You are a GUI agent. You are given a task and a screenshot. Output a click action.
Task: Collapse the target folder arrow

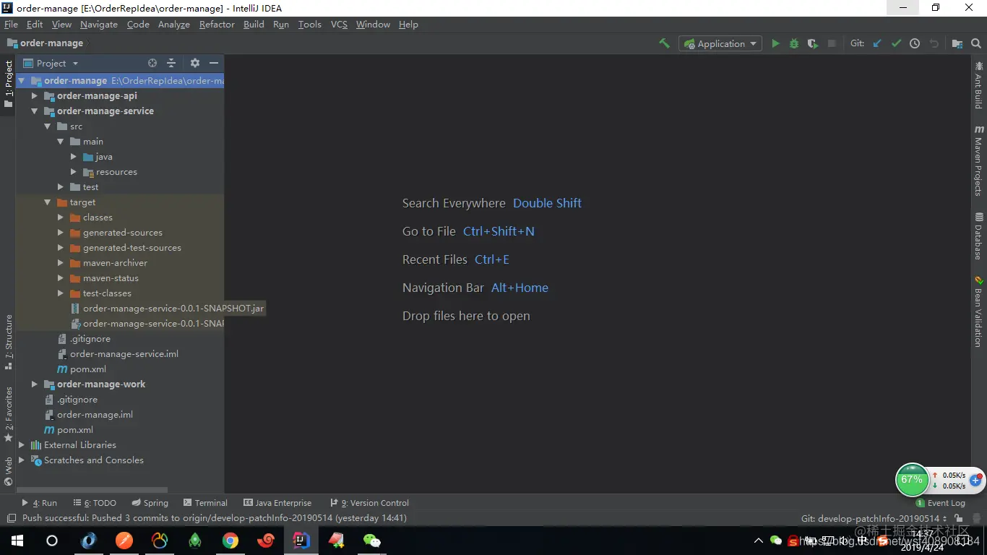[47, 202]
